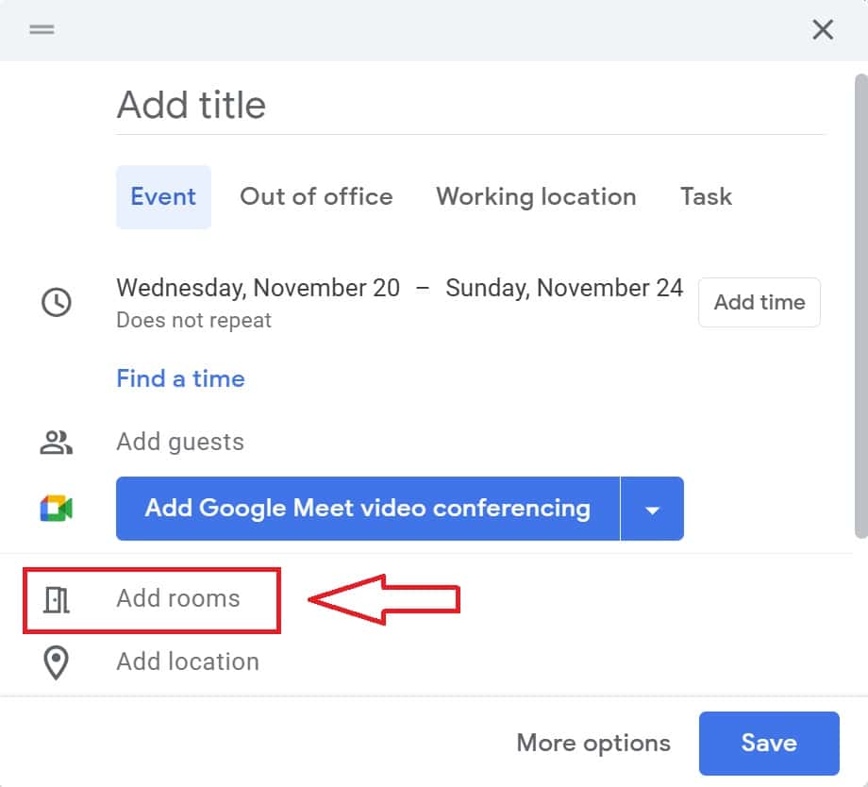This screenshot has width=868, height=787.
Task: Open the Working location tab
Action: coord(536,196)
